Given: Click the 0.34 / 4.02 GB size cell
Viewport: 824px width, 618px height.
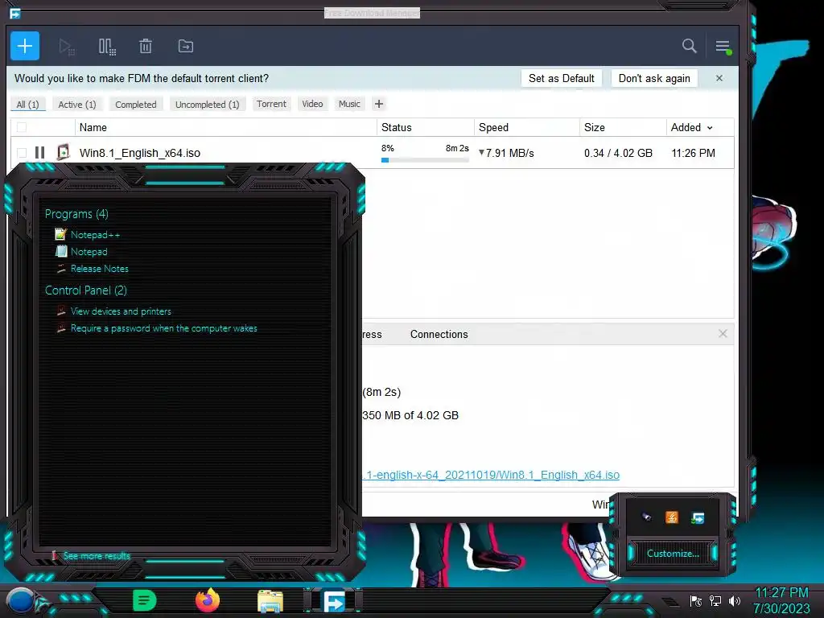Looking at the screenshot, I should [618, 153].
